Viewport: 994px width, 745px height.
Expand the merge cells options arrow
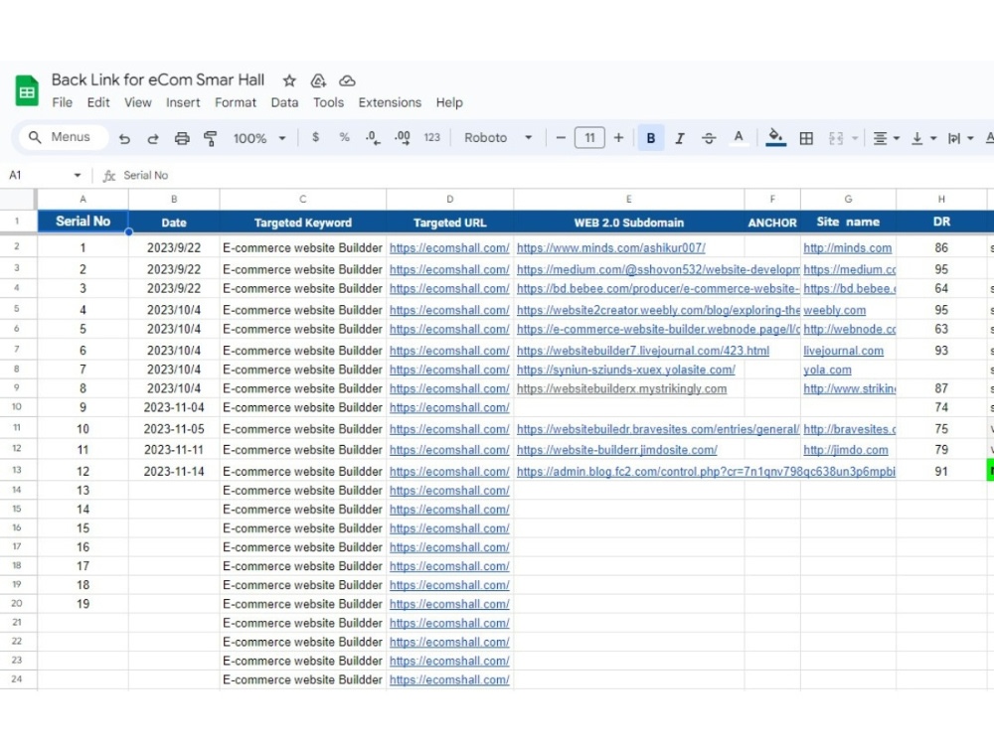[x=855, y=138]
